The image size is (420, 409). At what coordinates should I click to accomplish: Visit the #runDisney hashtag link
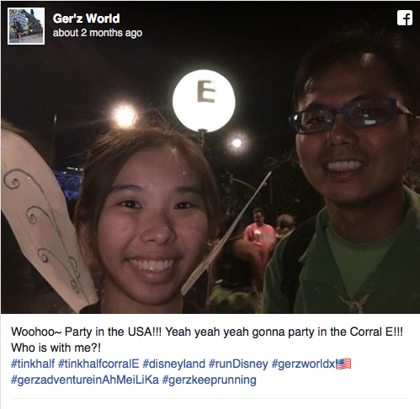pos(238,364)
